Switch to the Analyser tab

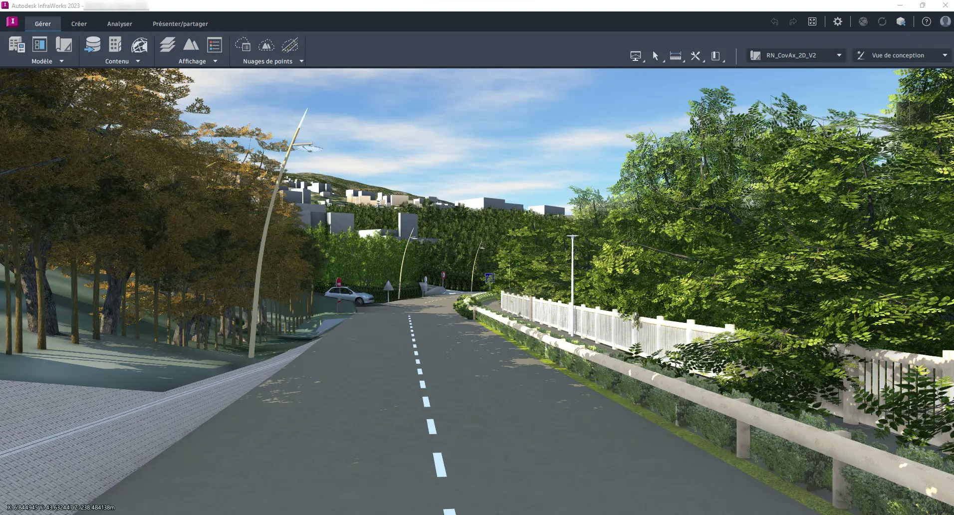click(x=119, y=23)
